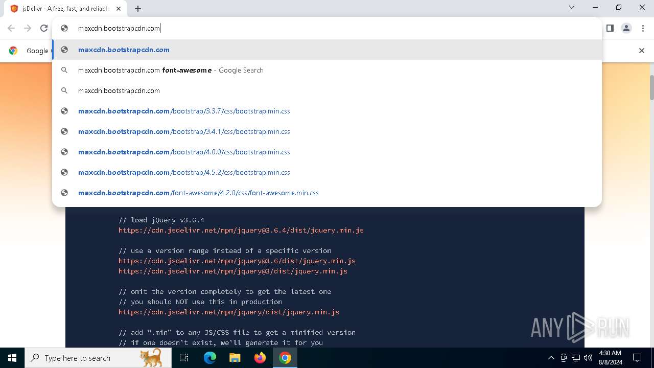Open the tab search chevron in the title bar
Screen dimensions: 654x368
(x=572, y=7)
